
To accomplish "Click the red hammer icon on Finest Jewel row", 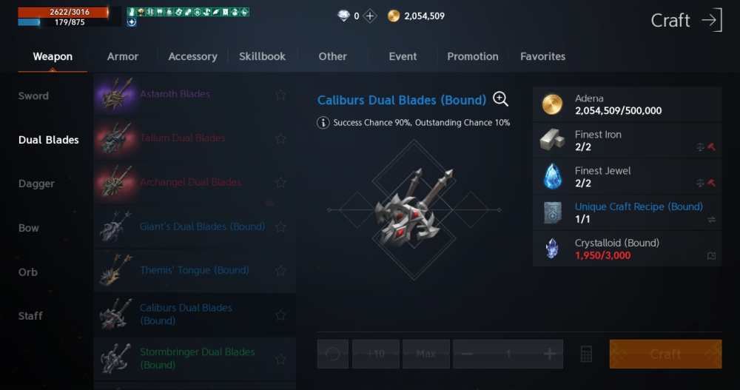I will point(712,184).
